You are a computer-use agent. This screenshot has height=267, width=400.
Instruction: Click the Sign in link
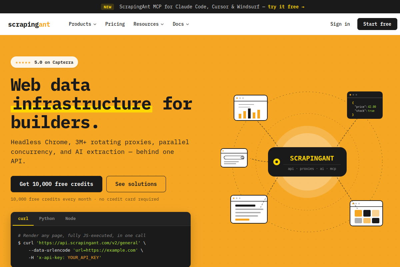click(x=340, y=24)
